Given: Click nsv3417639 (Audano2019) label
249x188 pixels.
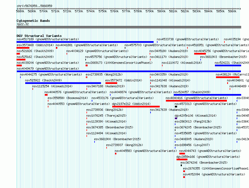Looking at the screenshot, I should [169, 110].
